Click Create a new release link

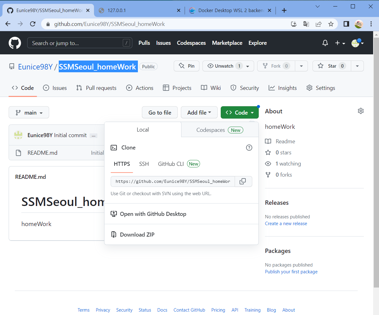(x=286, y=223)
